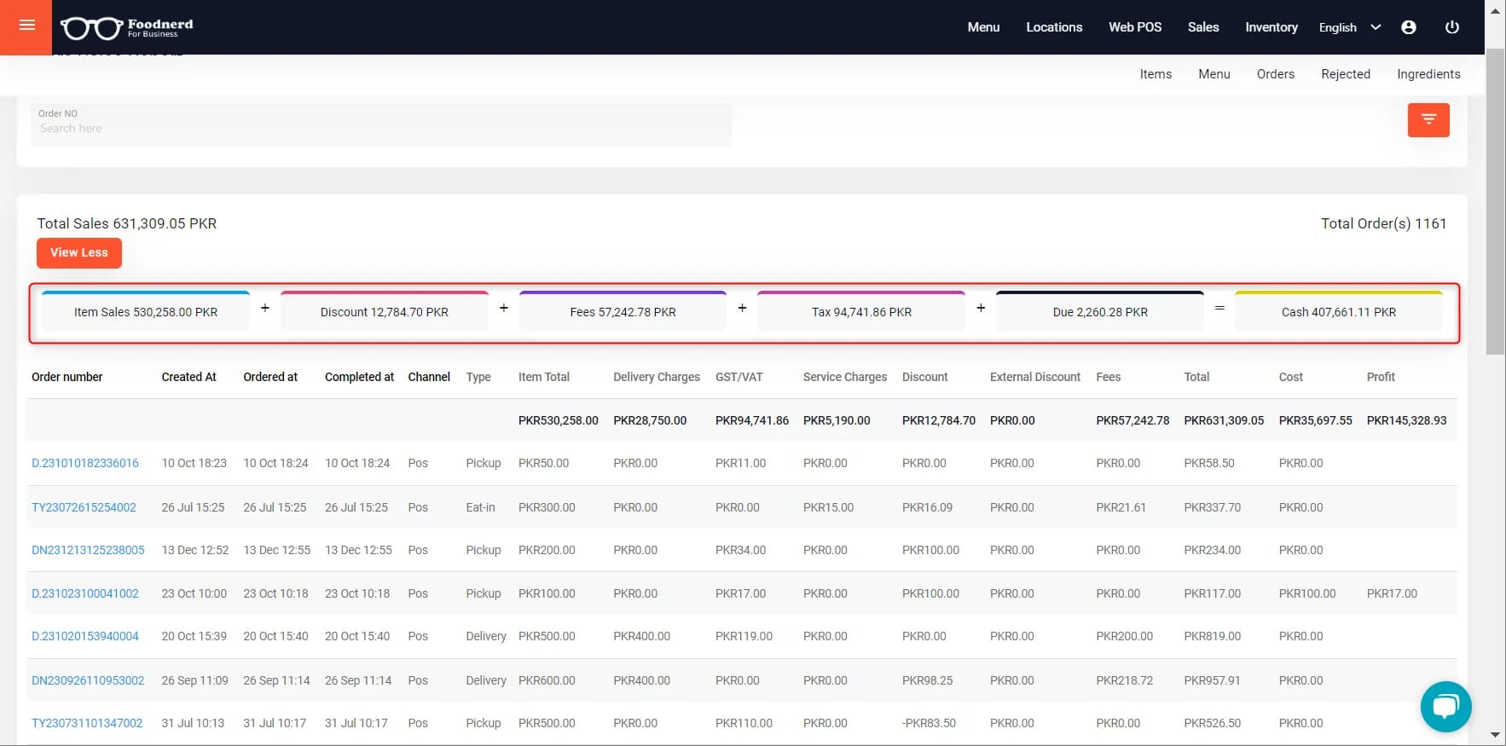1506x746 pixels.
Task: Open Sales in the top navigation
Action: point(1203,27)
